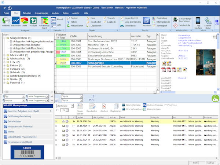Open the first Typ grouping dropdown
The width and height of the screenshot is (220, 165).
pyautogui.click(x=23, y=96)
